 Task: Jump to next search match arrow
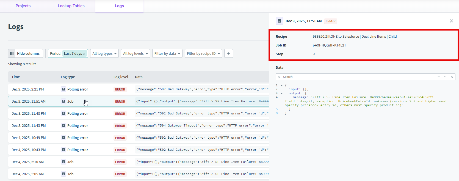[x=445, y=77]
